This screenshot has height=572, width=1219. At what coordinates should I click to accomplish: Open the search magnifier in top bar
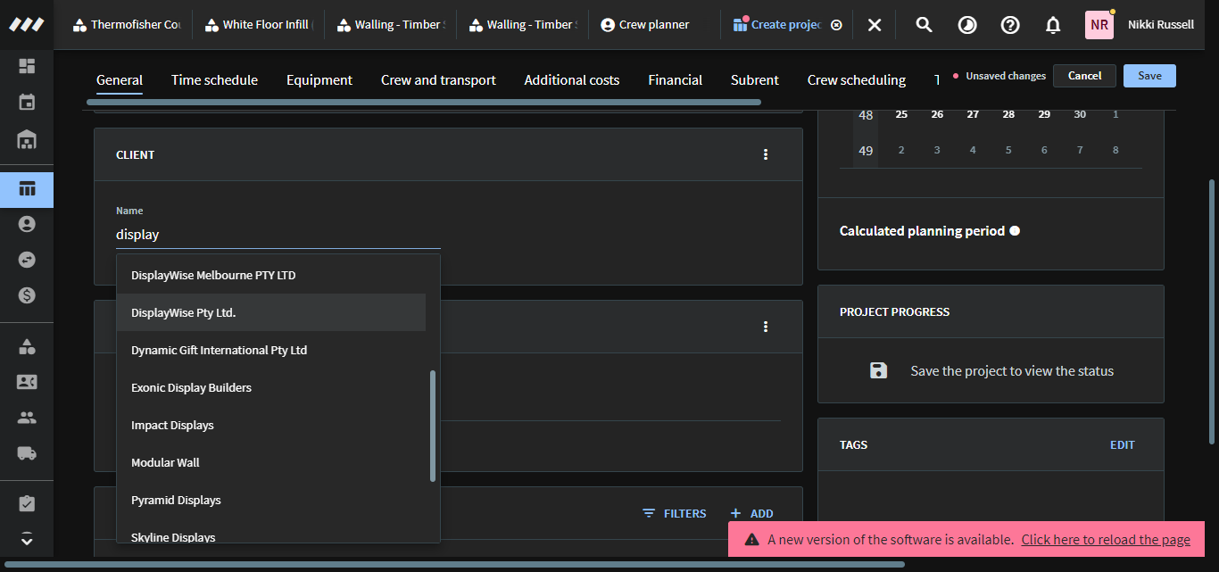tap(925, 25)
